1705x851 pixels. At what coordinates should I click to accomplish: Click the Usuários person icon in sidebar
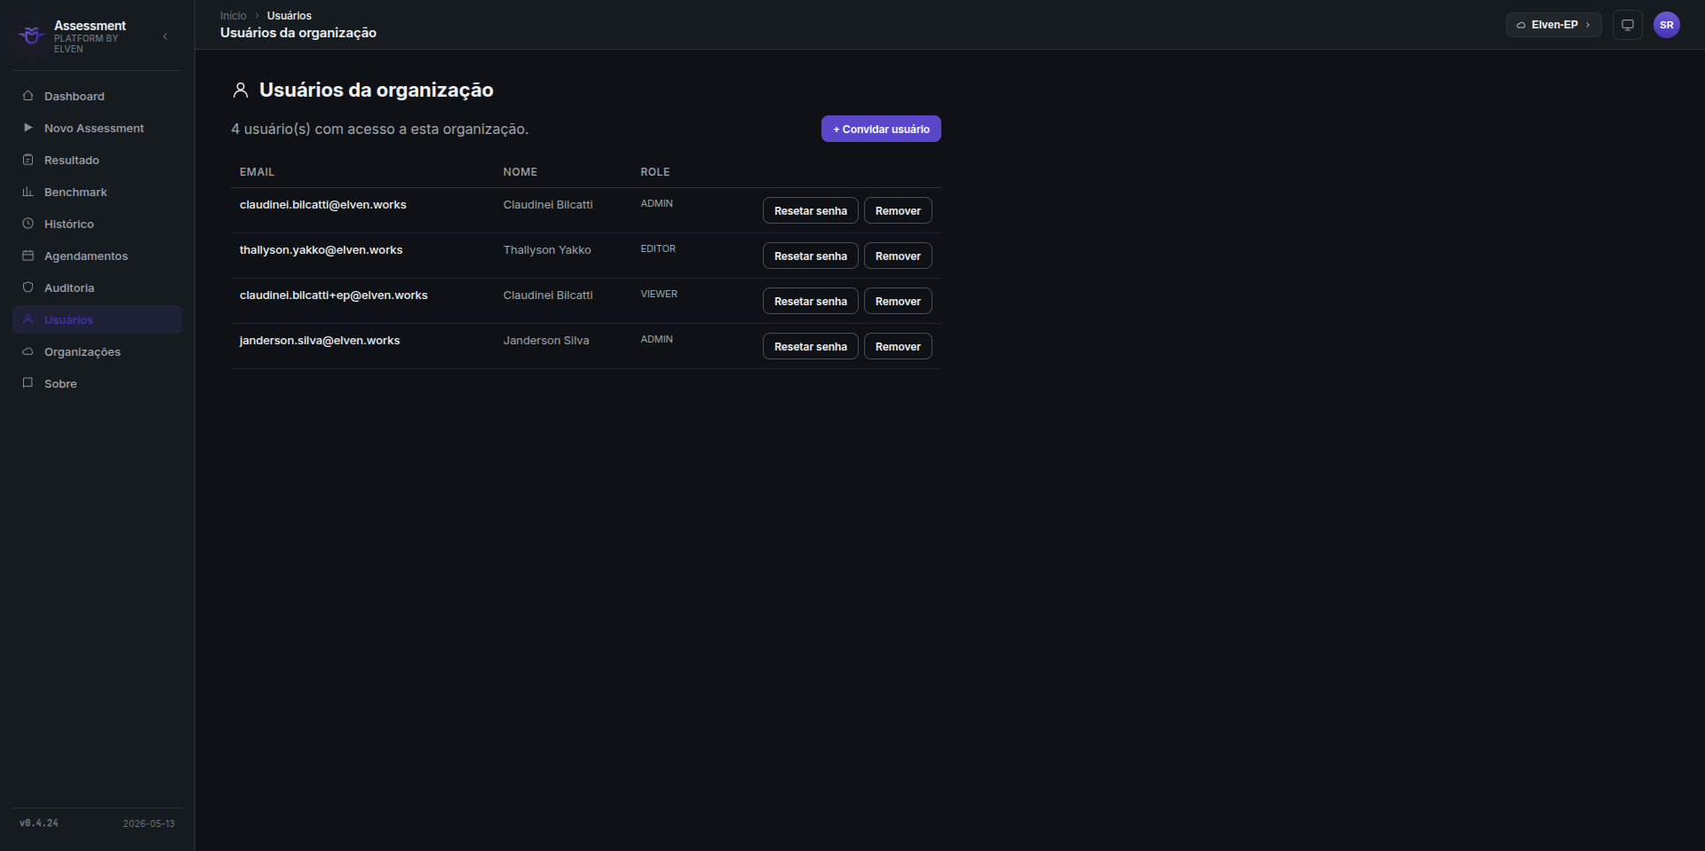coord(28,319)
